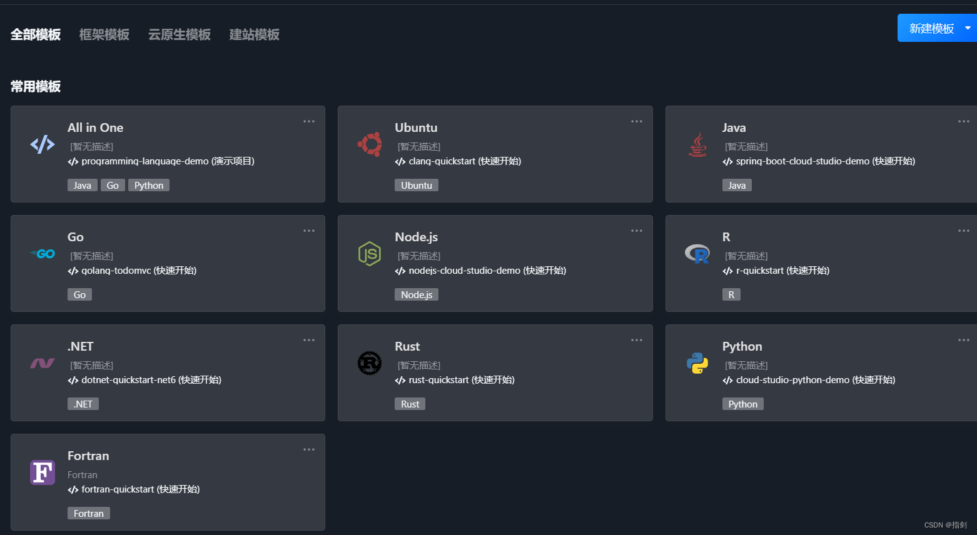The width and height of the screenshot is (977, 535).
Task: Click the Node.js tag badge
Action: (x=417, y=294)
